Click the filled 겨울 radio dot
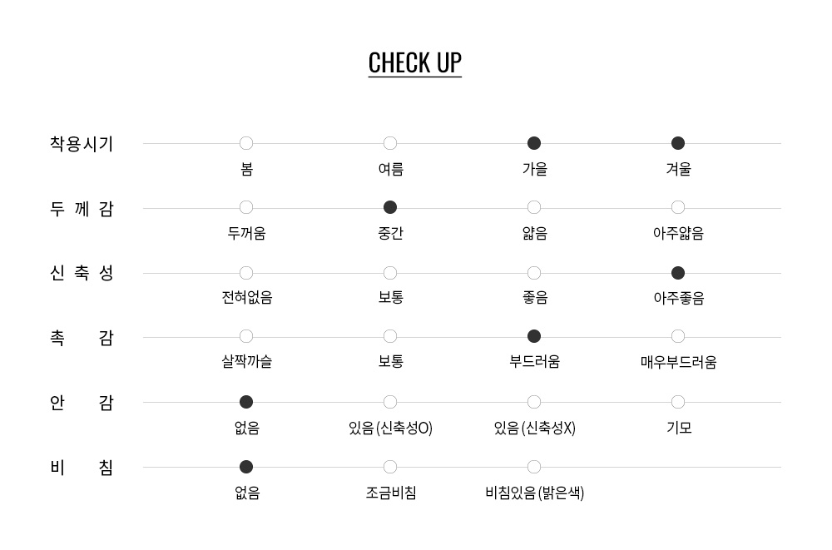The image size is (832, 550). 678,143
